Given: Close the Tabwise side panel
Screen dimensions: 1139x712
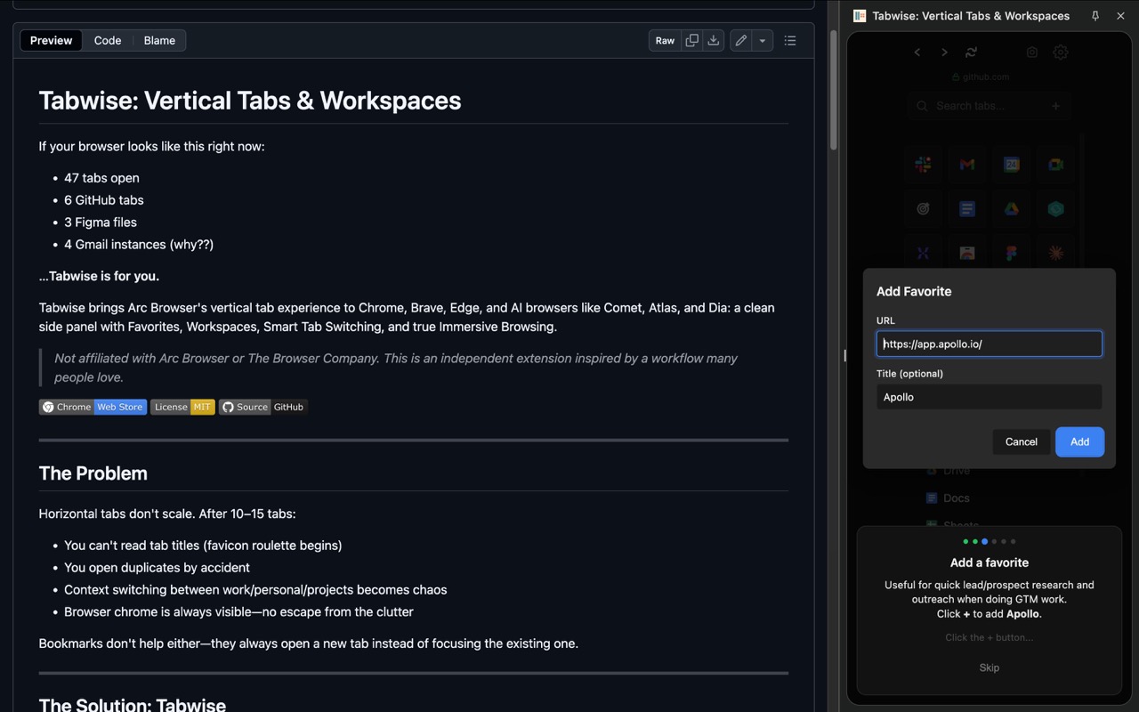Looking at the screenshot, I should [1120, 16].
